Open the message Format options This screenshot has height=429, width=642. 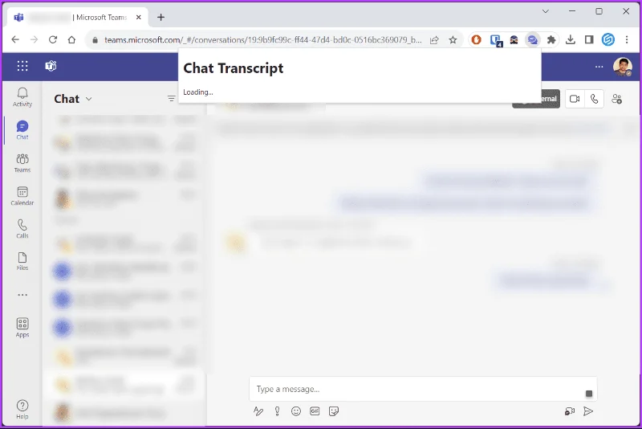click(258, 411)
